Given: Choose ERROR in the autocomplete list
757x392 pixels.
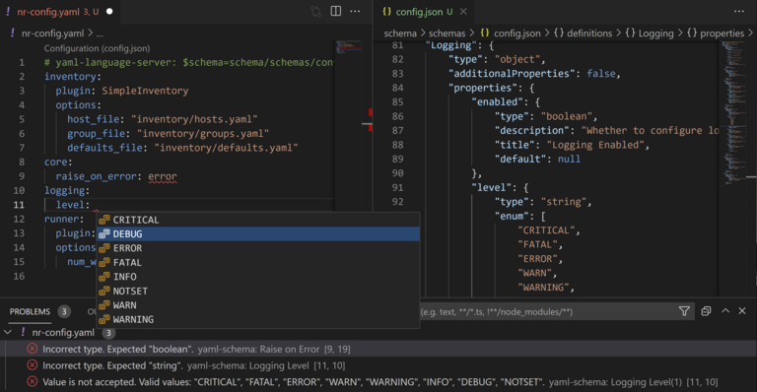Looking at the screenshot, I should [x=258, y=248].
